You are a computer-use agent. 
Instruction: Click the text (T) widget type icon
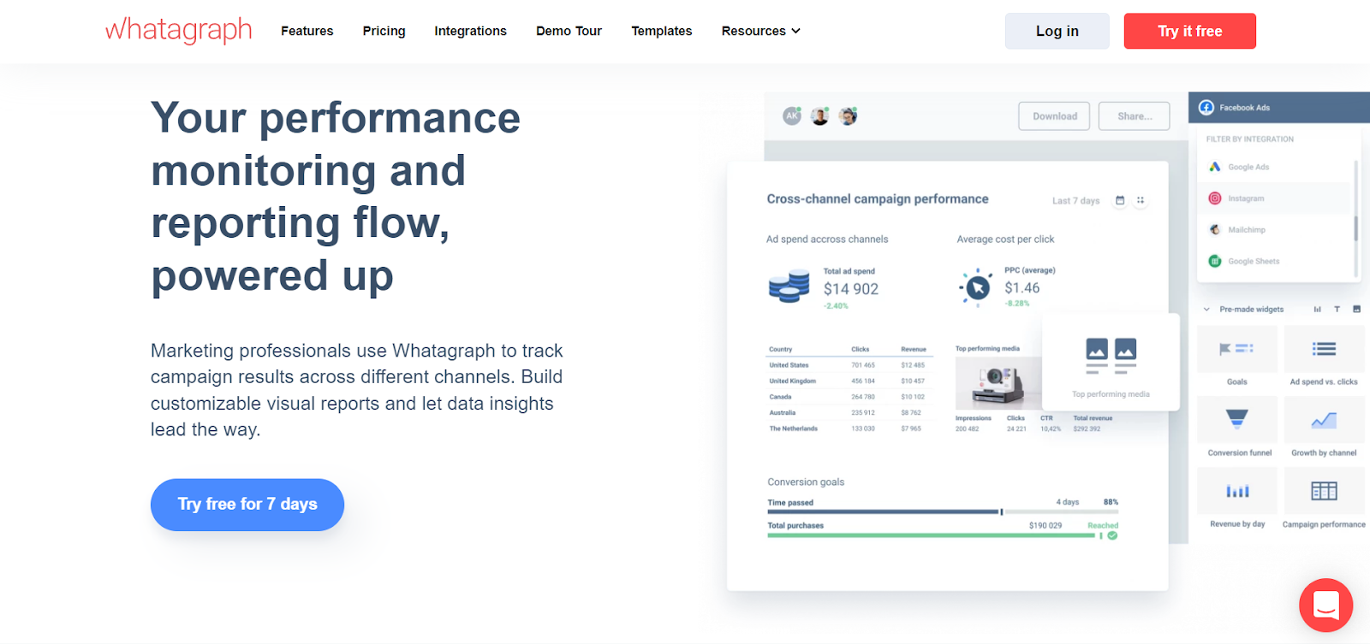point(1337,310)
